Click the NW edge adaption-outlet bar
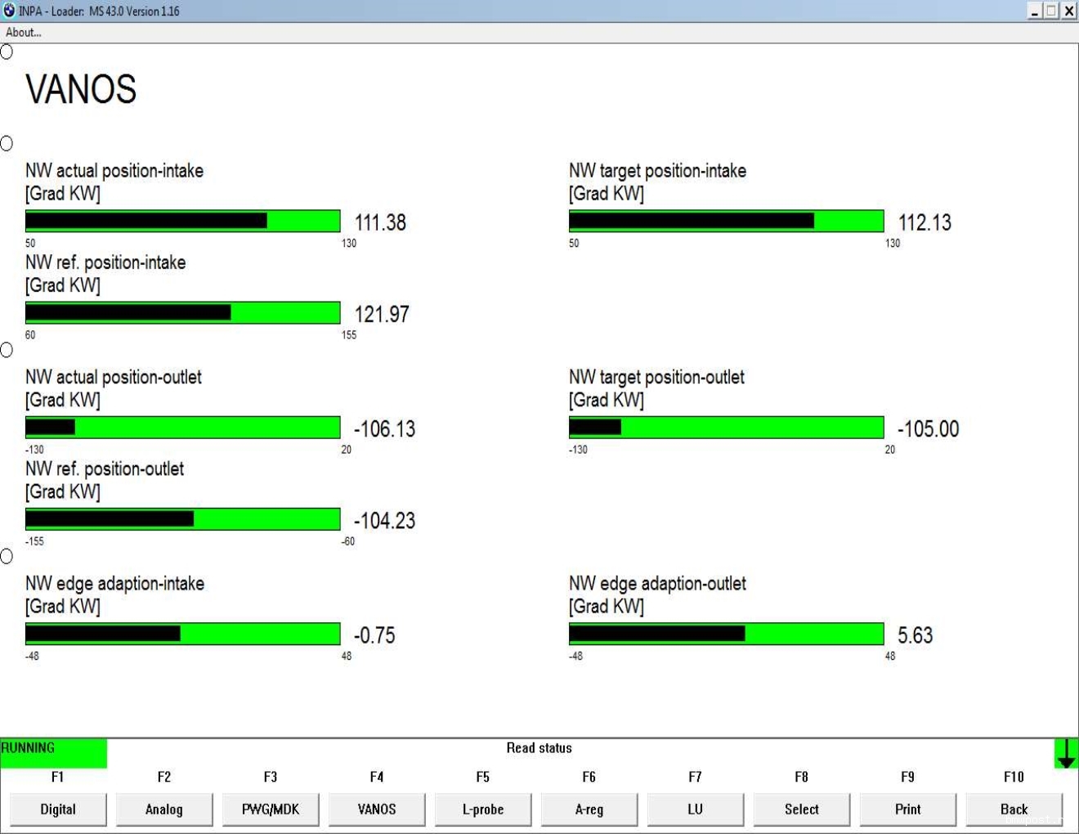The width and height of the screenshot is (1079, 834). tap(726, 634)
